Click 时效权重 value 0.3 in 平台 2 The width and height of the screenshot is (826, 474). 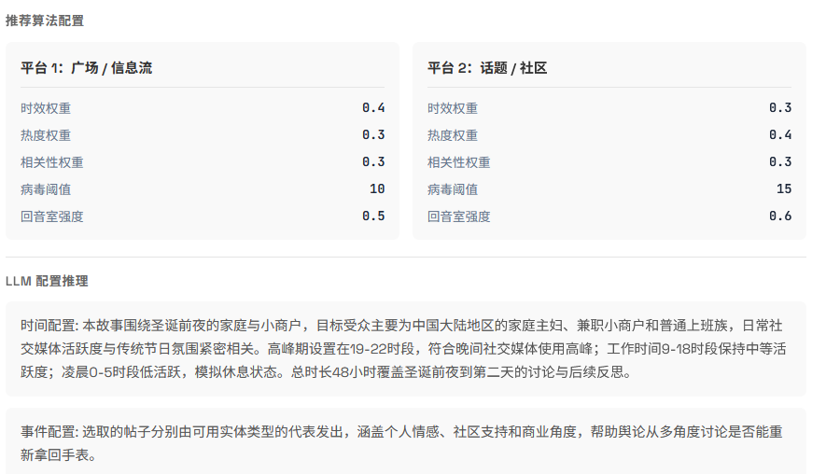click(x=780, y=108)
